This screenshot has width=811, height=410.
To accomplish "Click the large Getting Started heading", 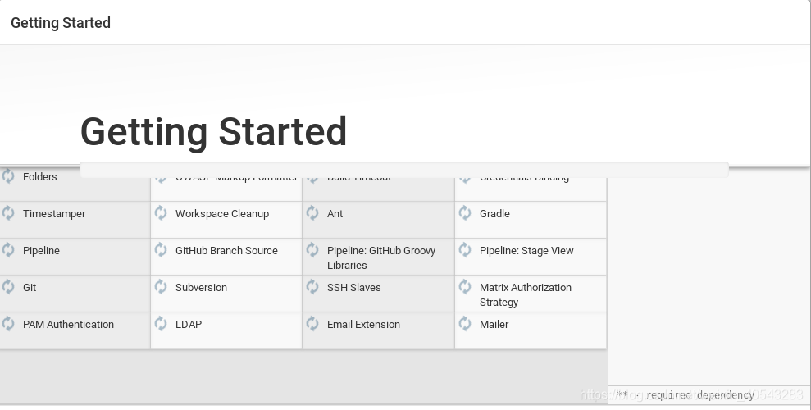I will (213, 132).
